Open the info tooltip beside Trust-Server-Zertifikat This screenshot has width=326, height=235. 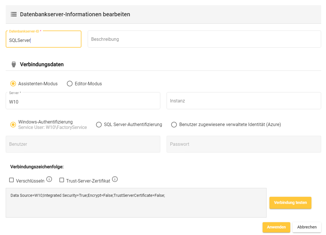115,179
